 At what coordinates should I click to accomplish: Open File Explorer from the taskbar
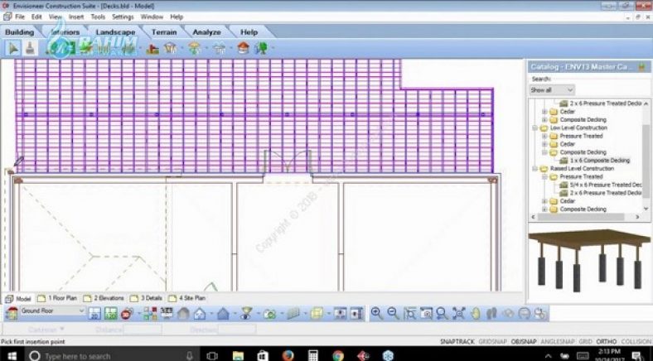click(238, 355)
